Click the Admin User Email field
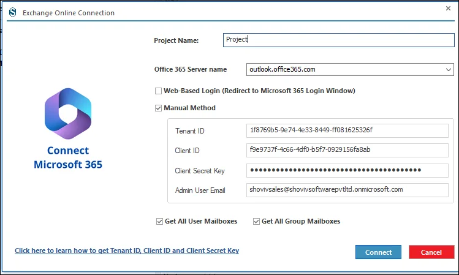459x275 pixels. click(347, 190)
